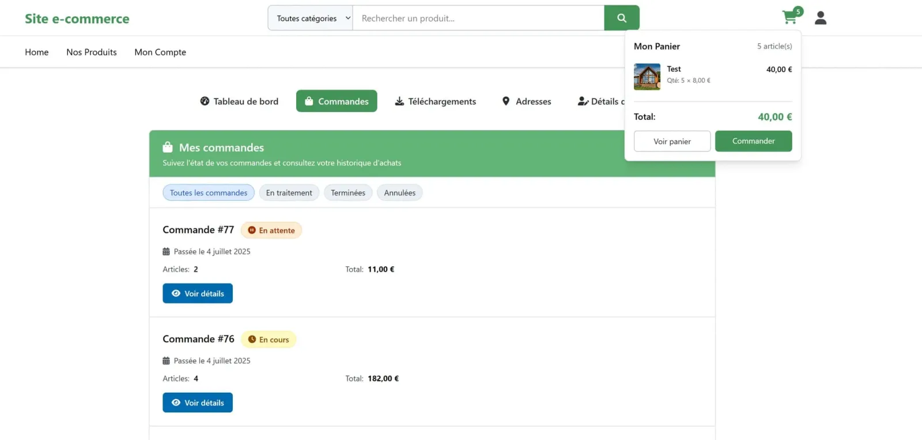Screen dimensions: 922x440
Task: Click the Commande #77 title
Action: click(198, 230)
